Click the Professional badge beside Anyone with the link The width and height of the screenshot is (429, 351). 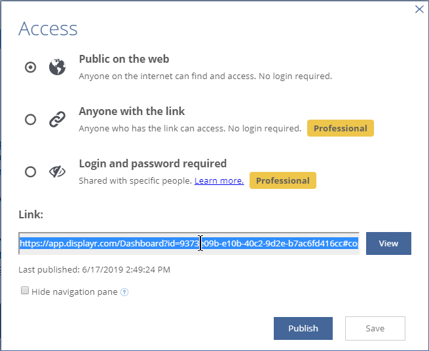340,128
